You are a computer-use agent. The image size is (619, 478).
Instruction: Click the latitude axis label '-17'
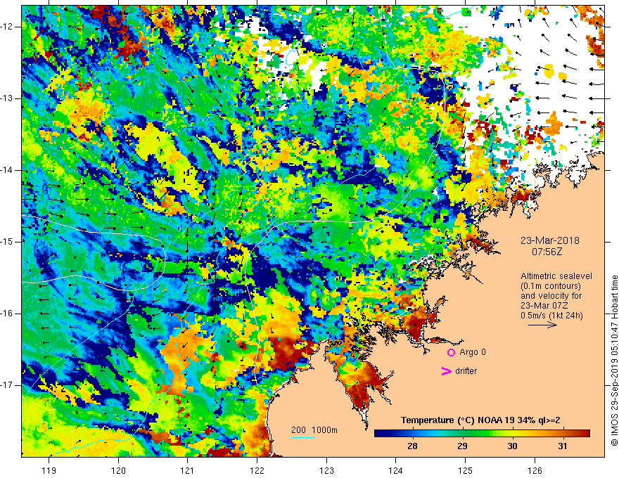pyautogui.click(x=7, y=385)
